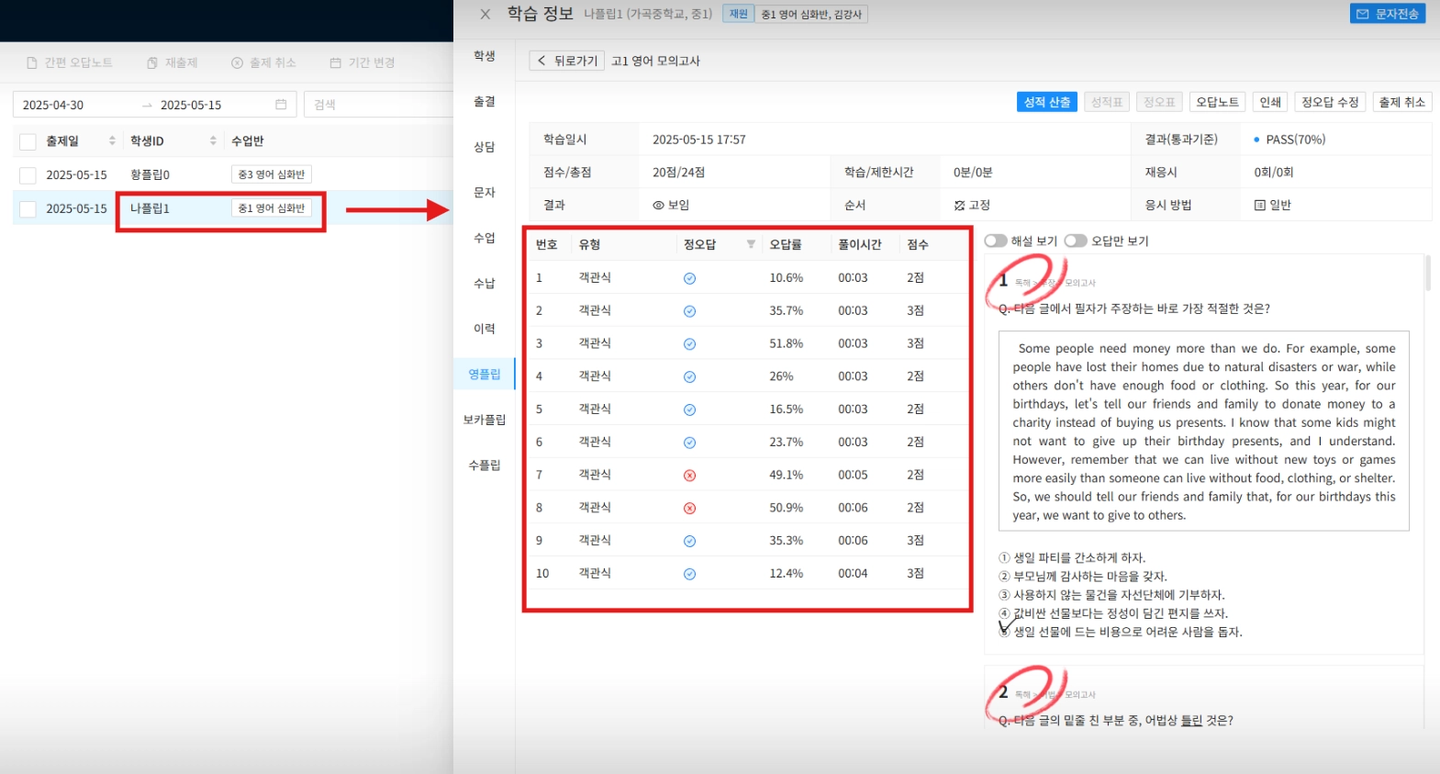This screenshot has height=774, width=1440.
Task: Click the red wrong-answer mark in question 8's row
Action: (x=689, y=508)
